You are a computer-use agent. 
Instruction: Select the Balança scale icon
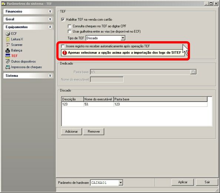click(x=8, y=50)
